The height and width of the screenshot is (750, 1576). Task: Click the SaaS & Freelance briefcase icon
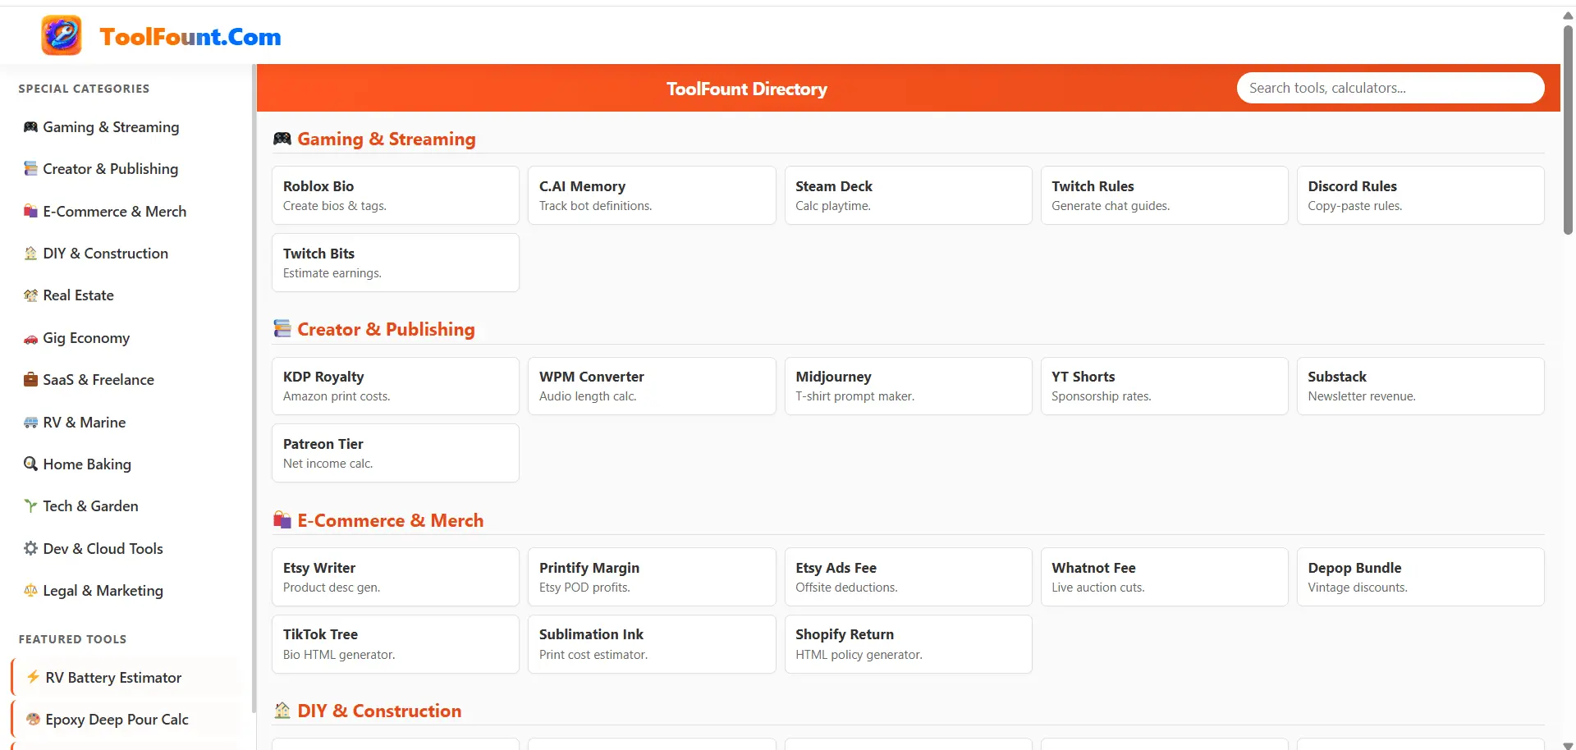tap(30, 380)
